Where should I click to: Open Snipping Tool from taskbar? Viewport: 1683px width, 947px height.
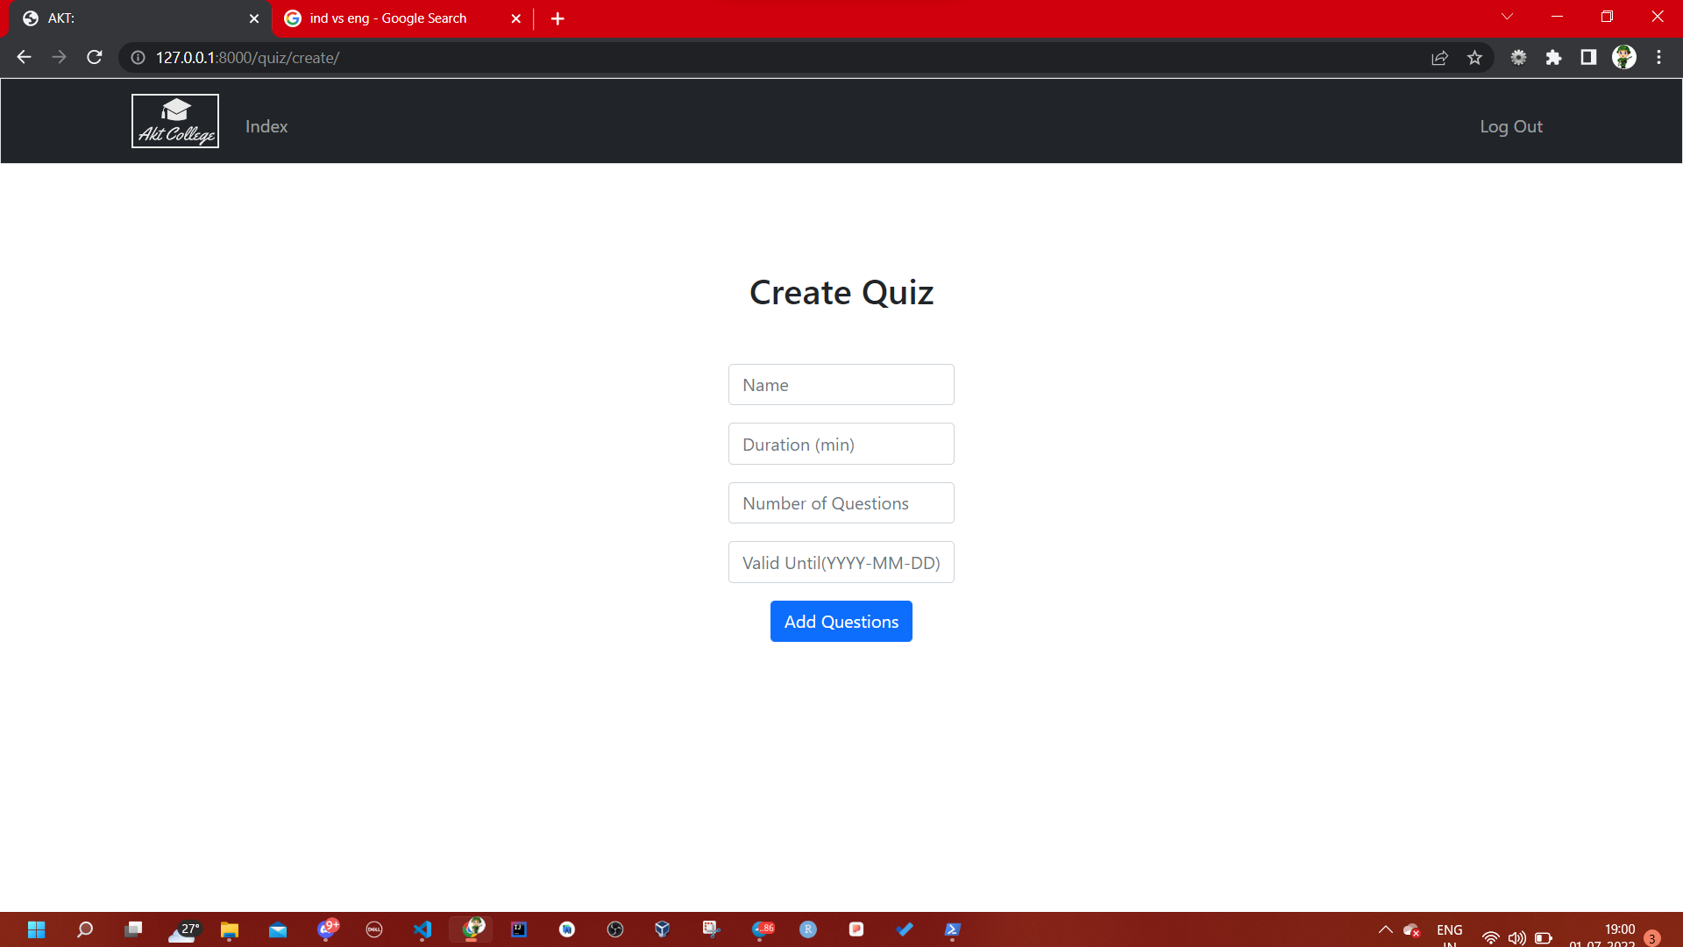click(x=711, y=929)
